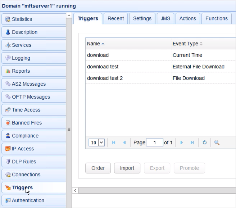
Task: Go to next page arrow
Action: [x=182, y=143]
